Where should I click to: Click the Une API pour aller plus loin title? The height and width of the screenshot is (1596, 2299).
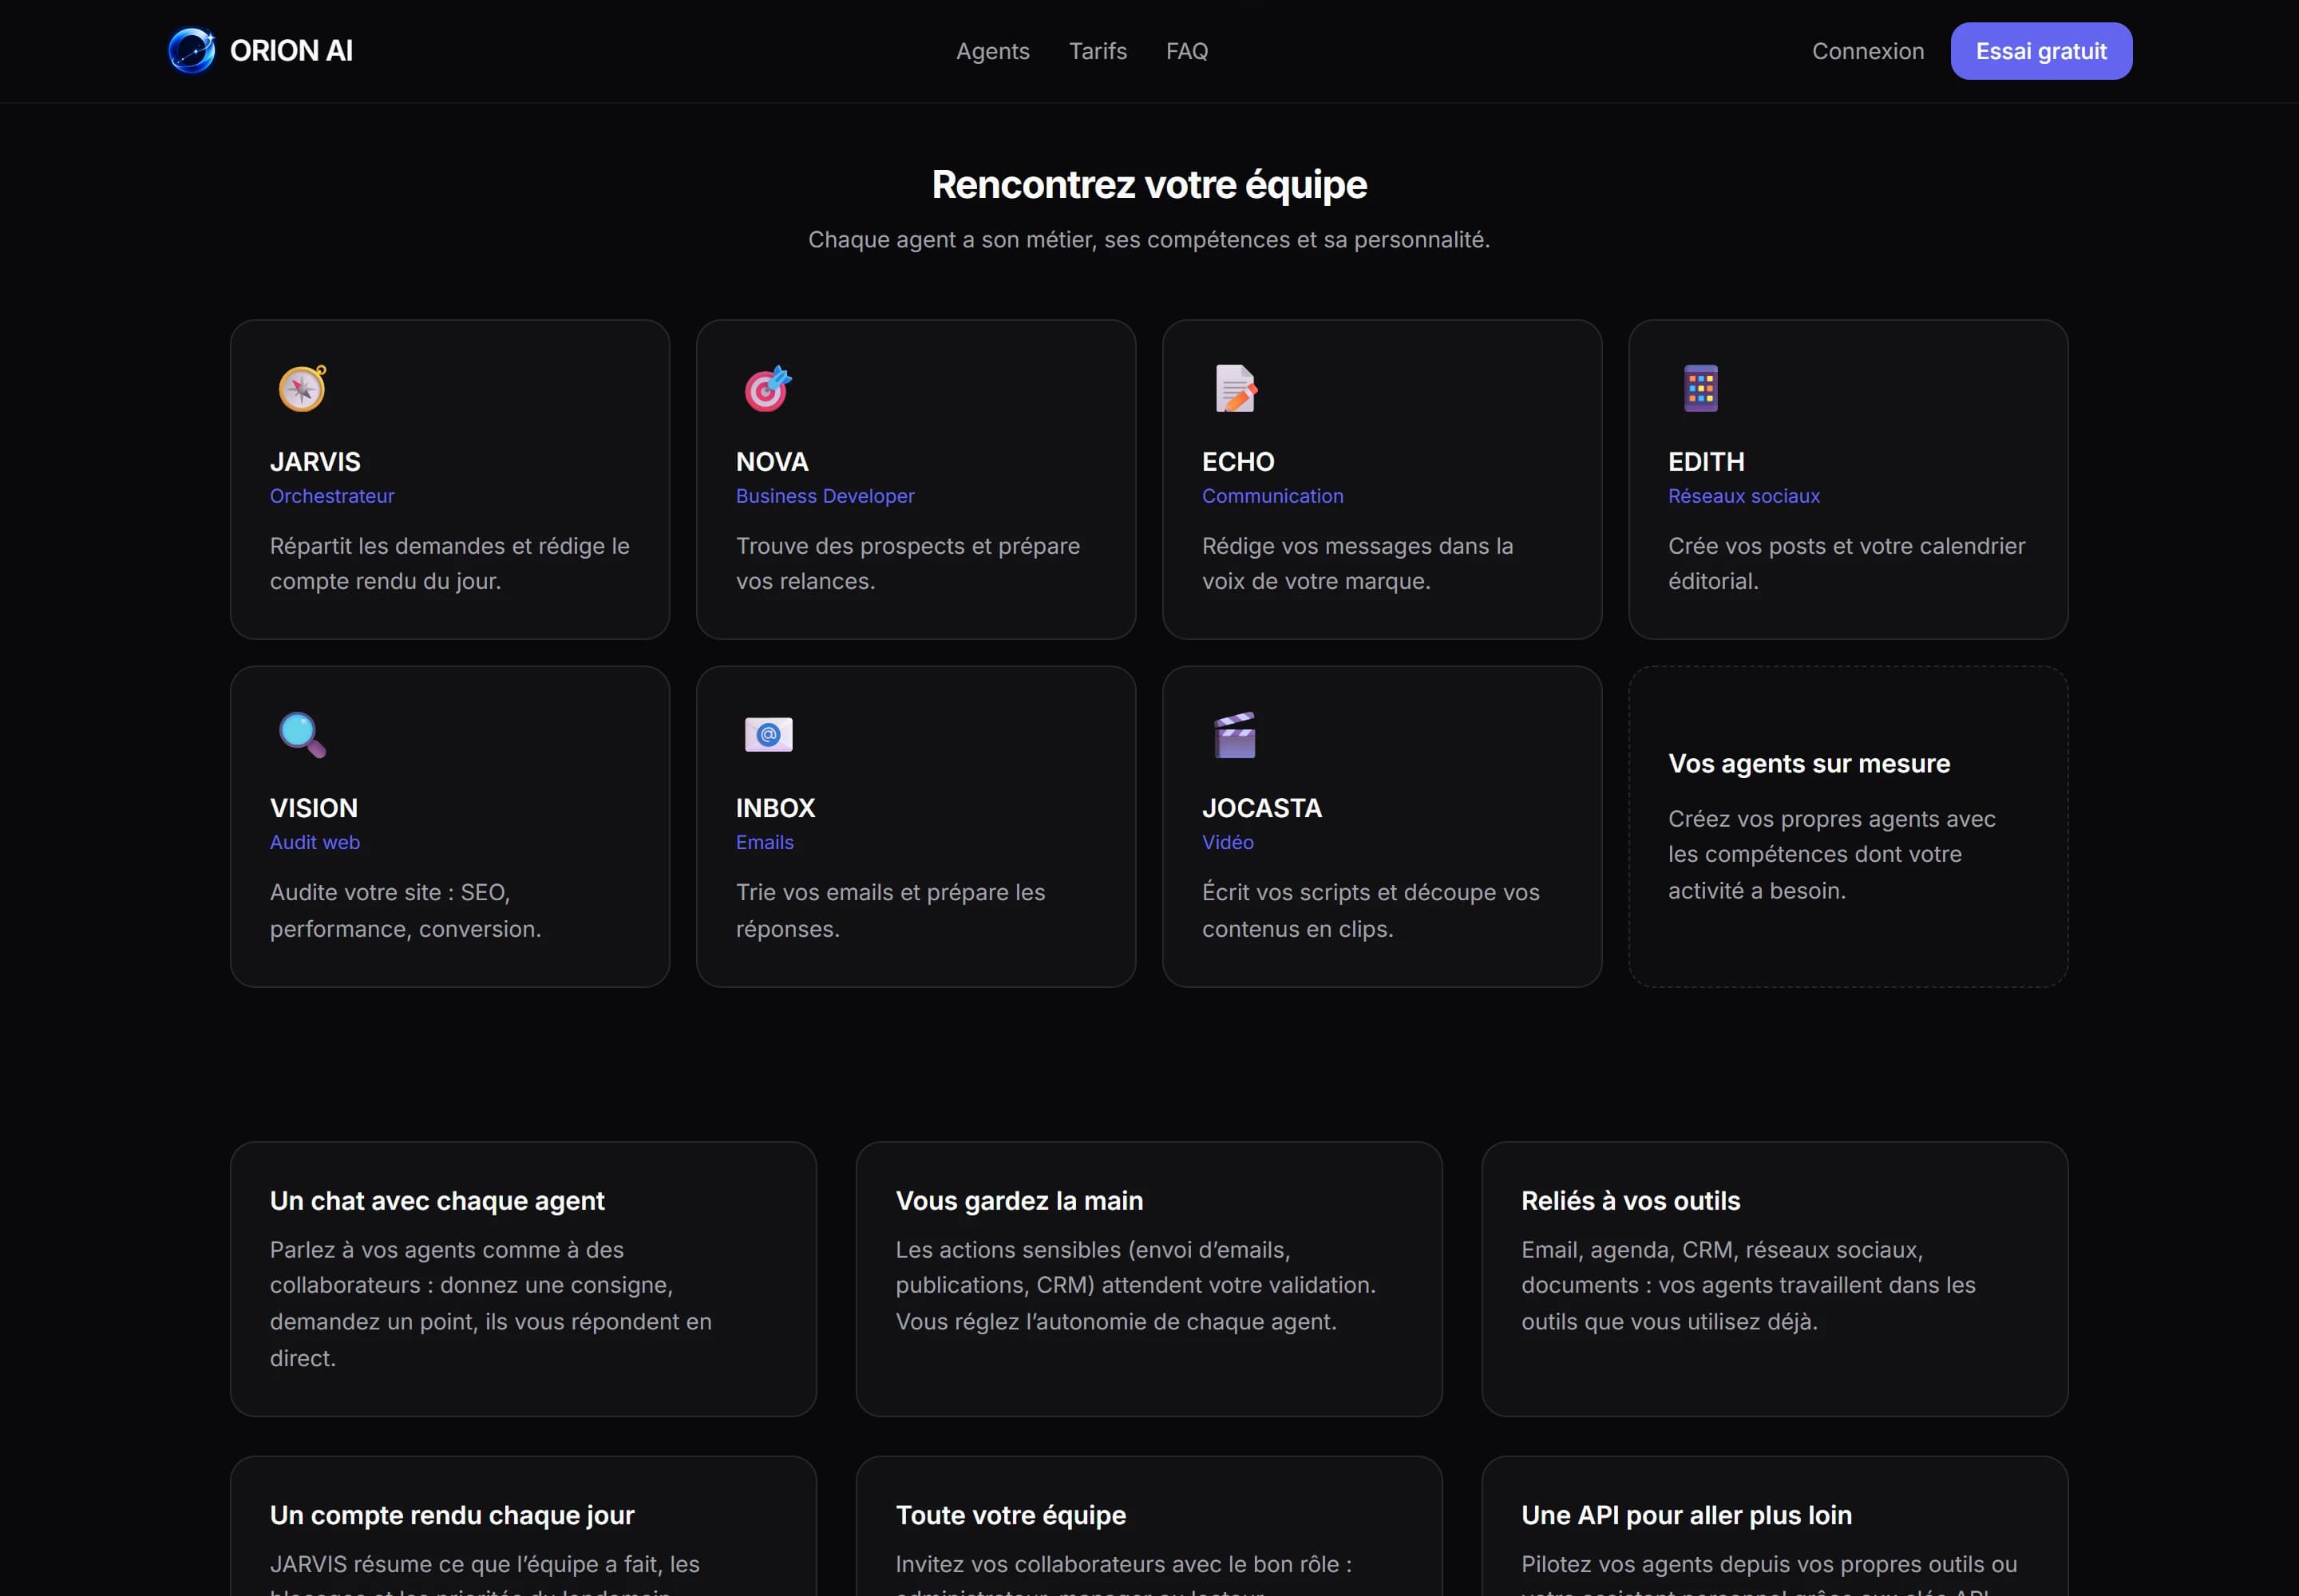(1686, 1515)
